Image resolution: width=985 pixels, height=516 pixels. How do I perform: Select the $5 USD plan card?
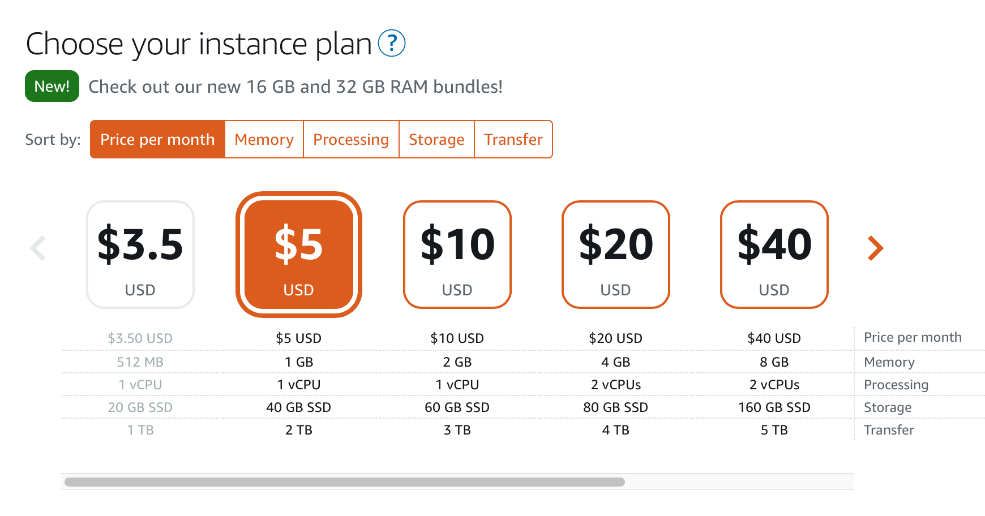[299, 255]
